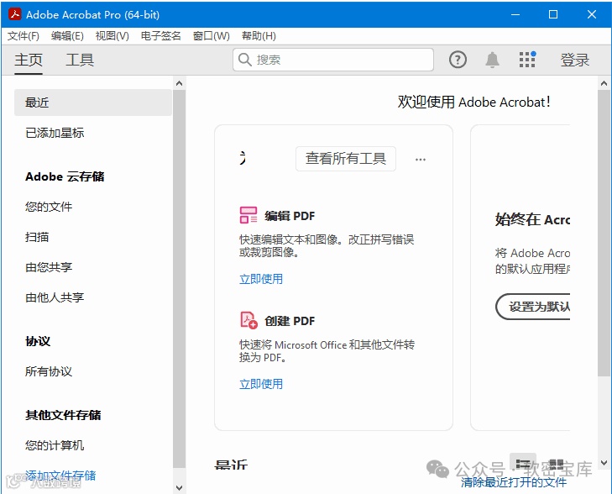Click the 设置为默认 button
The width and height of the screenshot is (612, 494).
(x=533, y=307)
